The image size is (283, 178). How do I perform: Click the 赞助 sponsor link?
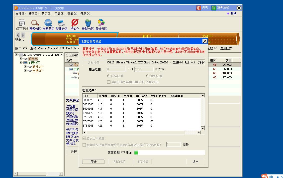[x=233, y=13]
